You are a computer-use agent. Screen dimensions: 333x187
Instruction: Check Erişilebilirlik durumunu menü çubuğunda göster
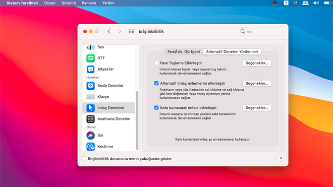84,159
